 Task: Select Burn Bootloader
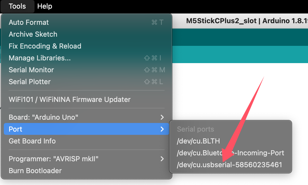pos(35,171)
